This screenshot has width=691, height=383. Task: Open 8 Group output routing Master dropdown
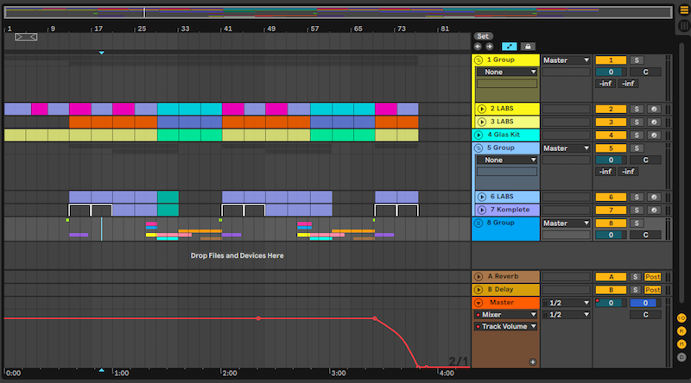tap(566, 223)
